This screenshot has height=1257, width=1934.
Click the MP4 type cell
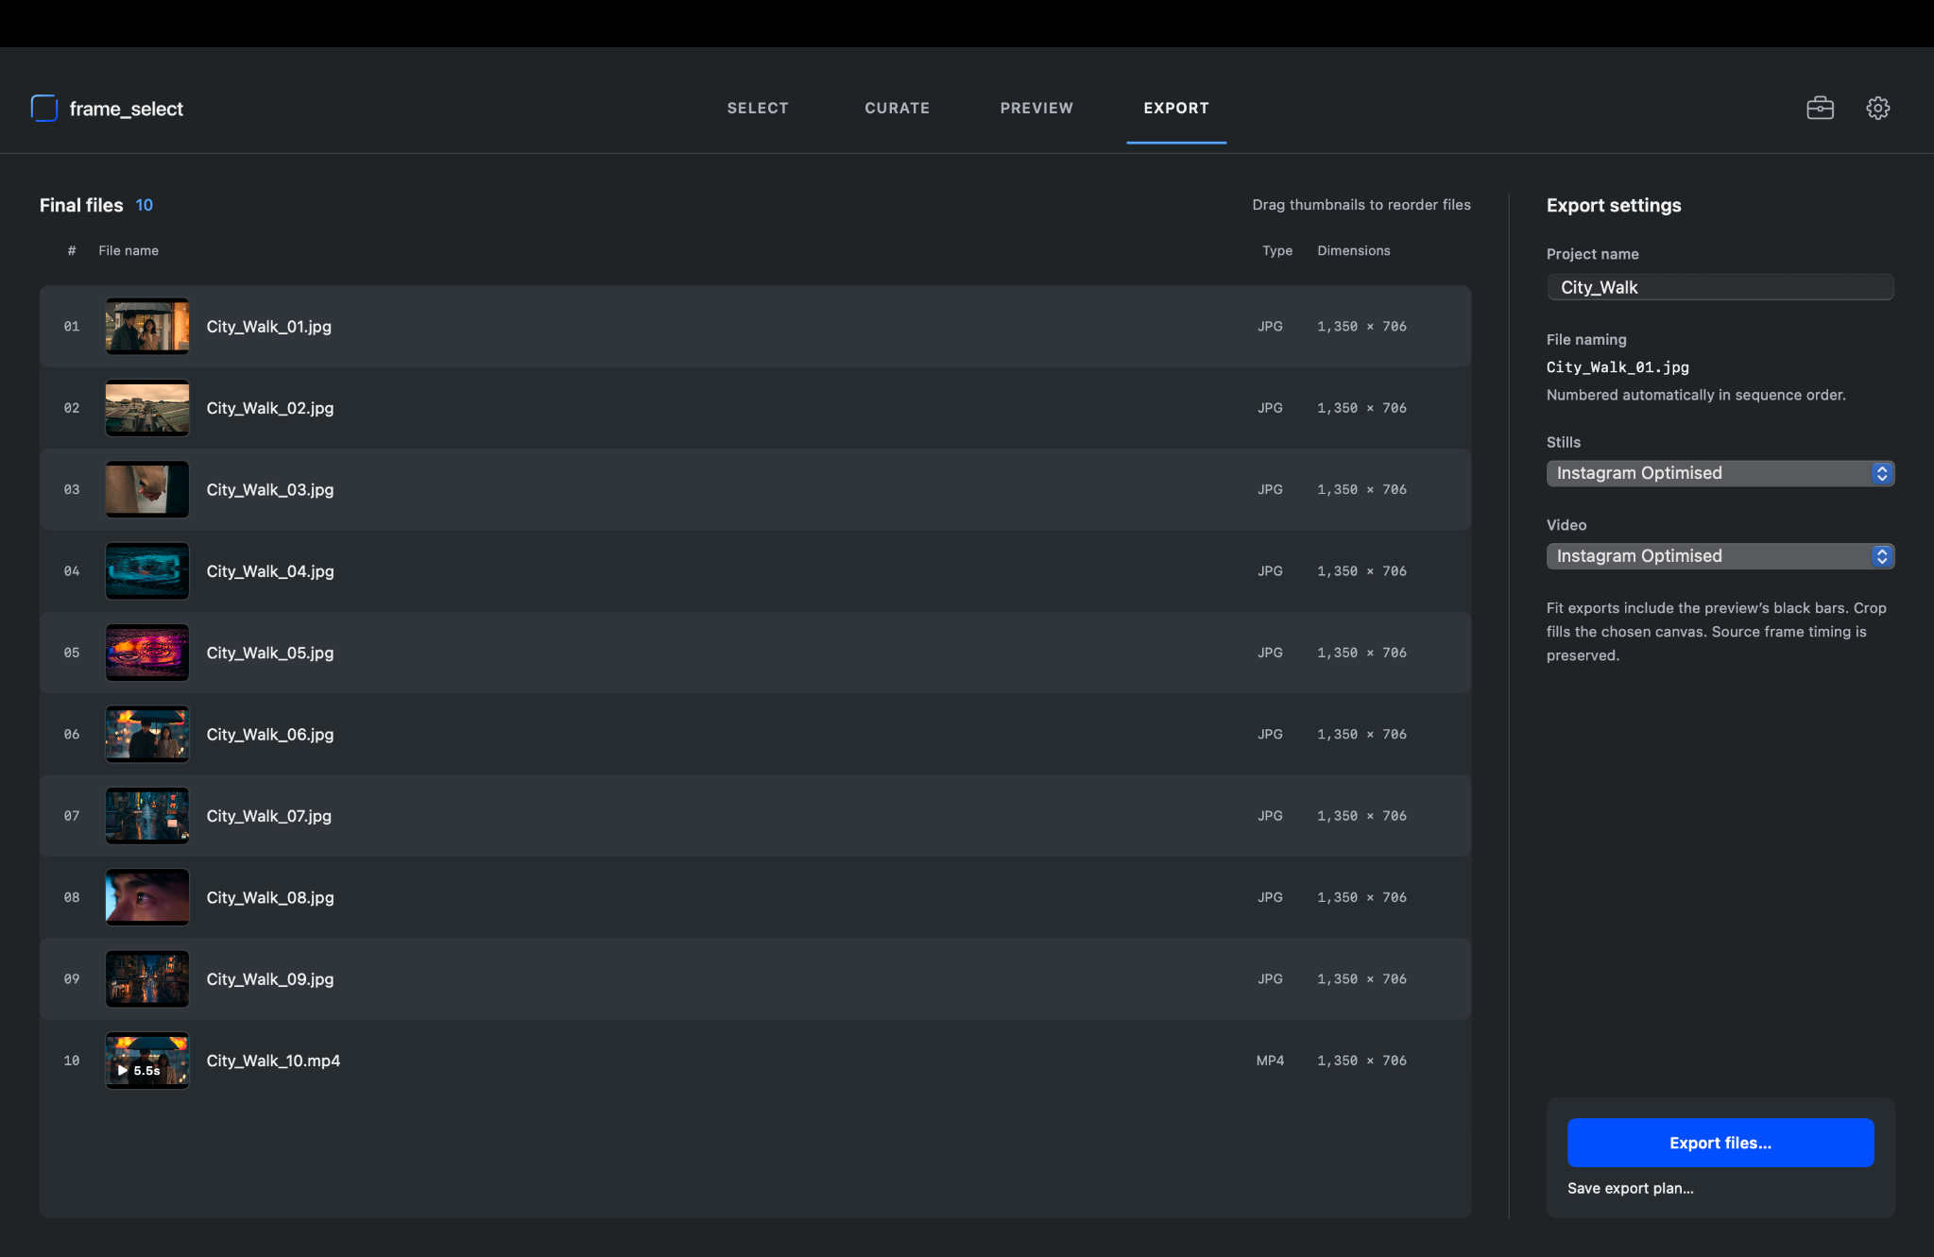pyautogui.click(x=1270, y=1061)
